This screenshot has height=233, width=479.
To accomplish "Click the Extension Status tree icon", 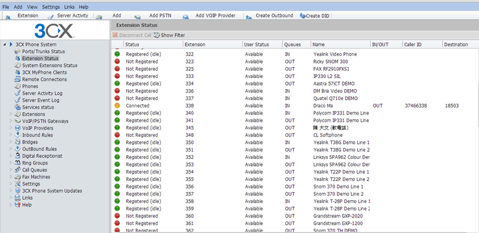I will (17, 58).
